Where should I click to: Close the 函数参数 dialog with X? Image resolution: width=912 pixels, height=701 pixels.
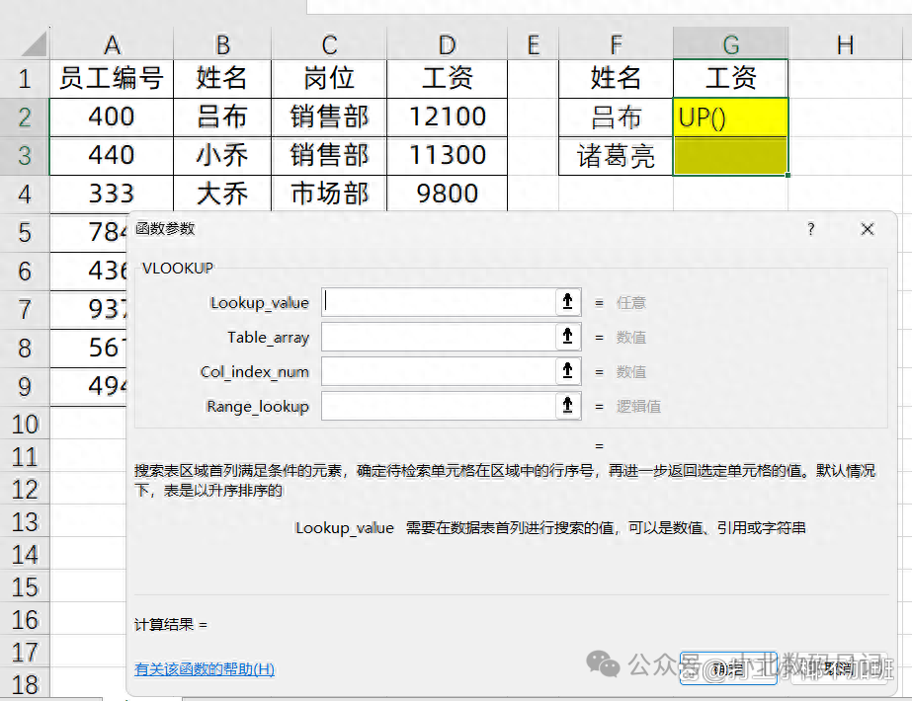tap(868, 229)
